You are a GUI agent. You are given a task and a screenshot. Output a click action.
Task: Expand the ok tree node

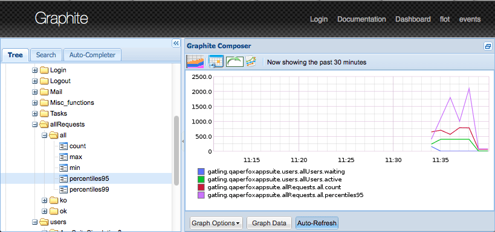[x=45, y=211]
